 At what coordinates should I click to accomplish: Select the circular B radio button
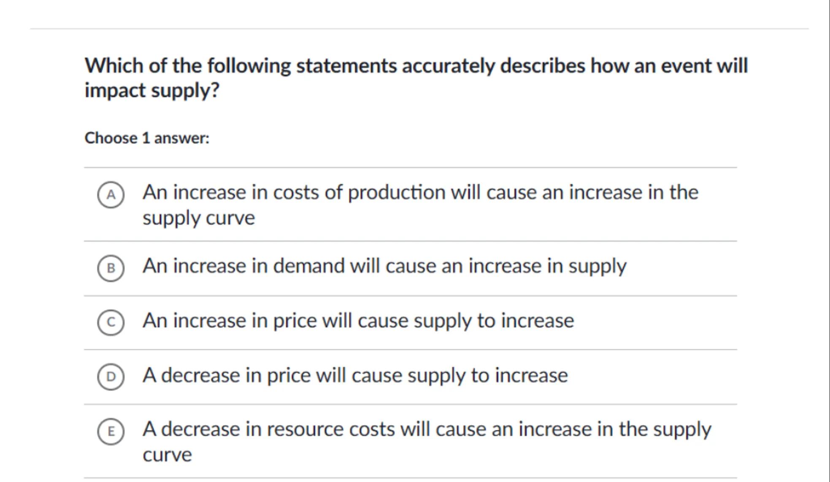pyautogui.click(x=111, y=268)
